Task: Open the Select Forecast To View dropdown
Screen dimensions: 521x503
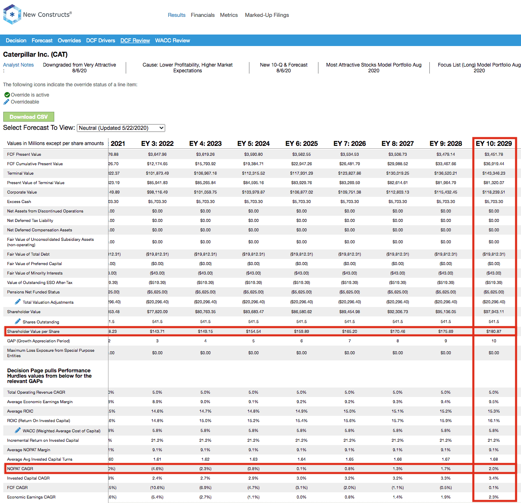Action: [121, 128]
